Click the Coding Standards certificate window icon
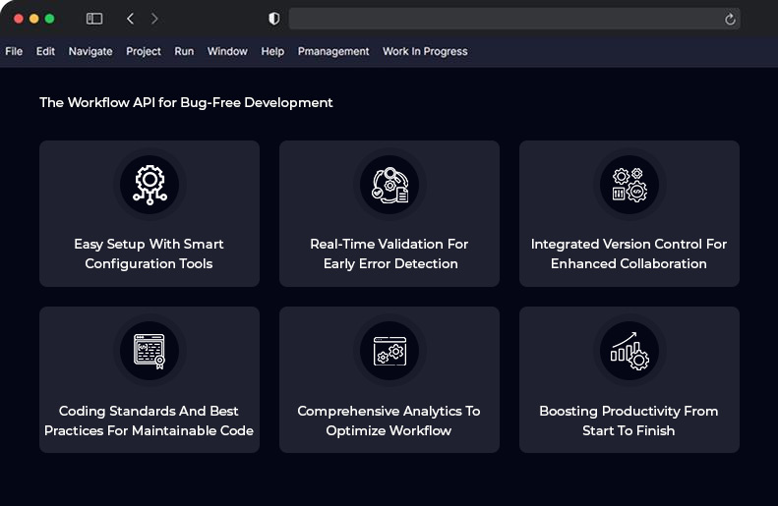The width and height of the screenshot is (778, 506). (150, 351)
